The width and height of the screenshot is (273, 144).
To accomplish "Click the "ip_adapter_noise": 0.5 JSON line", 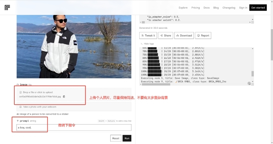I will (x=163, y=17).
